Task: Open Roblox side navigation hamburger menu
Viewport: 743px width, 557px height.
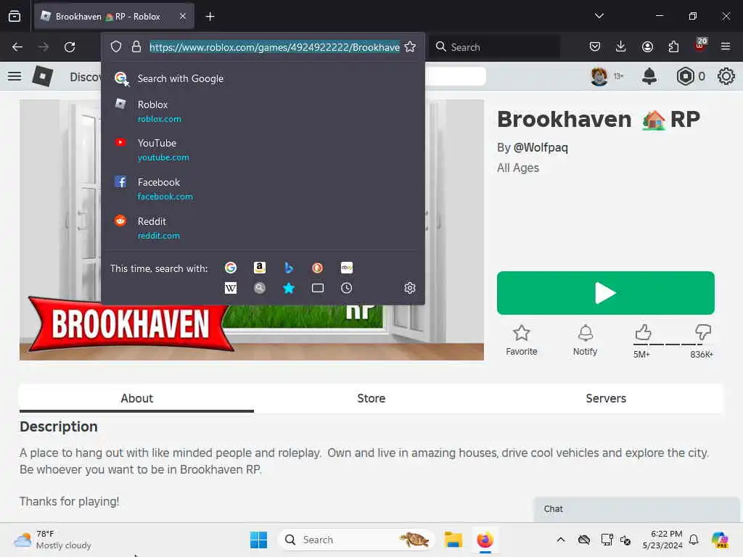Action: point(15,75)
